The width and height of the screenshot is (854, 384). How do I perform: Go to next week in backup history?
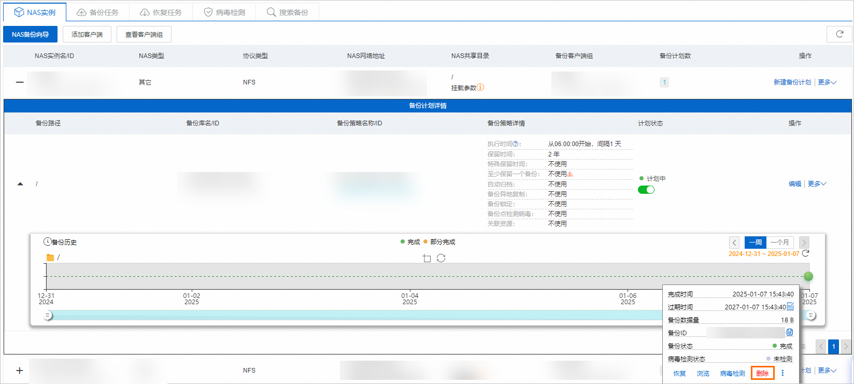click(x=804, y=243)
